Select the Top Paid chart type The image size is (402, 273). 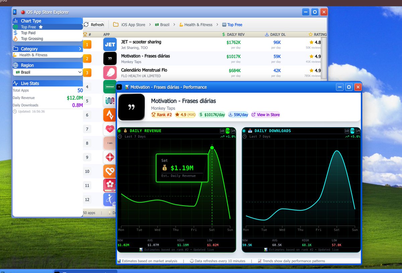(x=48, y=33)
